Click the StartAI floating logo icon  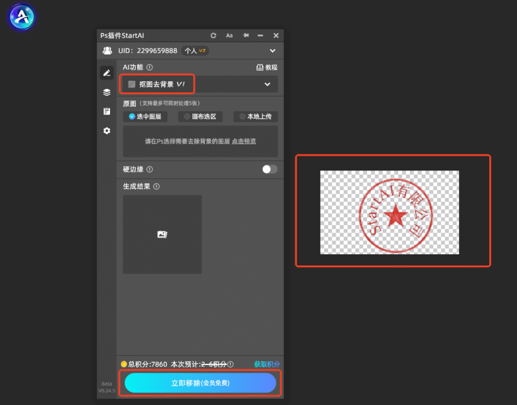(x=22, y=17)
